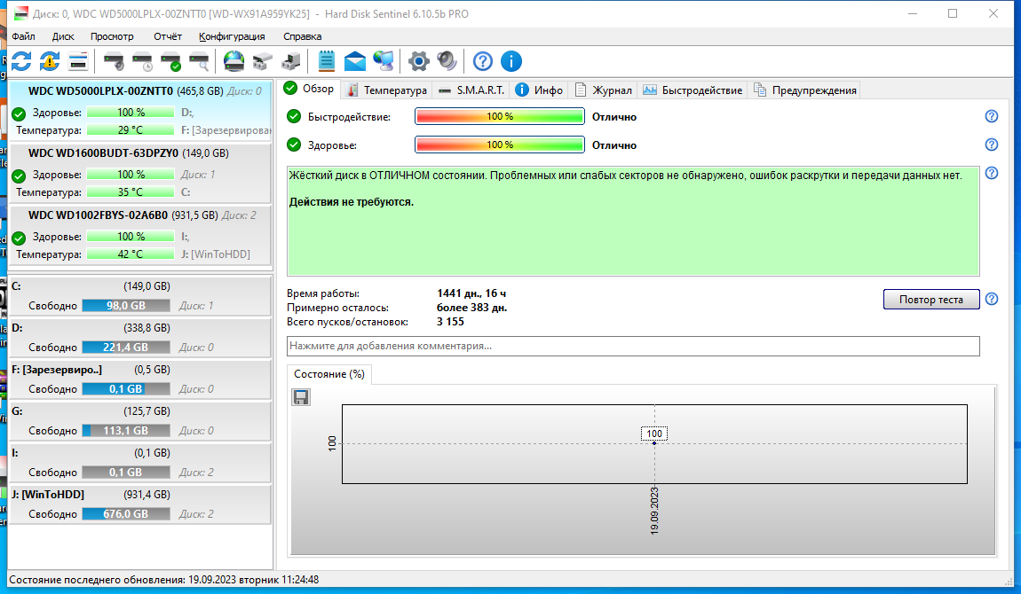Click the disk with clock toolbar icon
The image size is (1021, 594).
click(142, 62)
